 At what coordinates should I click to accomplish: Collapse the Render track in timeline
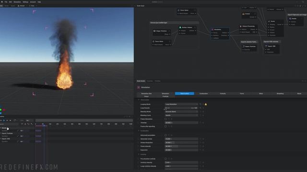(0, 128)
